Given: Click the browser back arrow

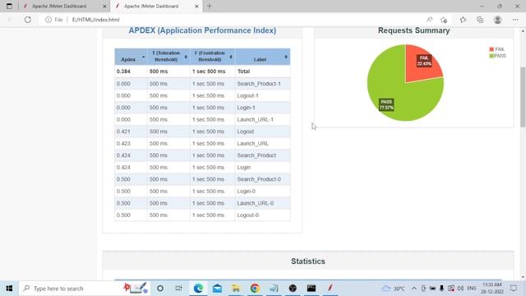Looking at the screenshot, I should point(11,20).
